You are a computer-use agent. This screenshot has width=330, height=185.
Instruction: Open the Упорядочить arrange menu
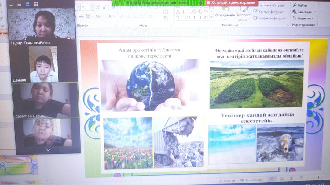[225, 15]
